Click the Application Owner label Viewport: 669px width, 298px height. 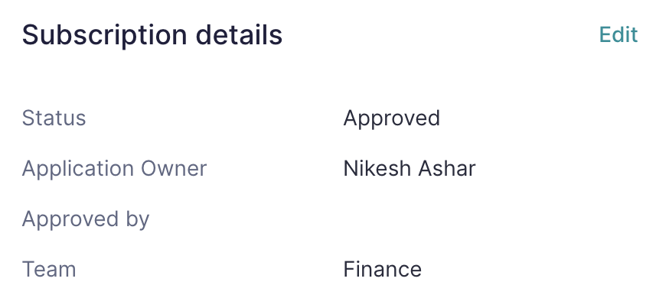pyautogui.click(x=114, y=169)
